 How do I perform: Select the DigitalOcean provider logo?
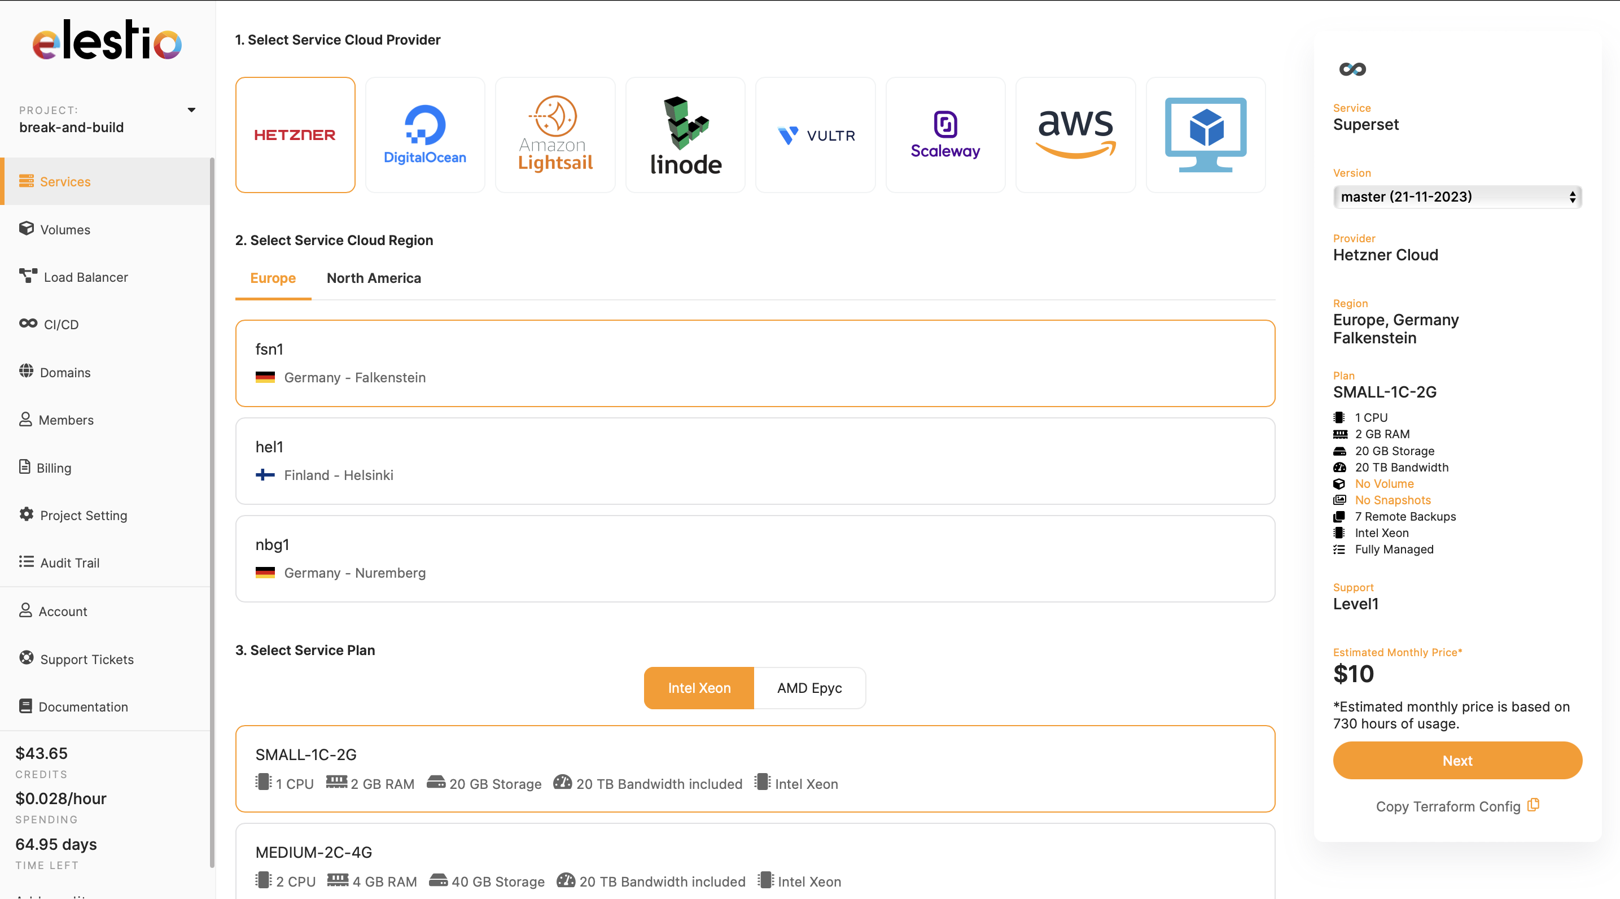pos(424,134)
